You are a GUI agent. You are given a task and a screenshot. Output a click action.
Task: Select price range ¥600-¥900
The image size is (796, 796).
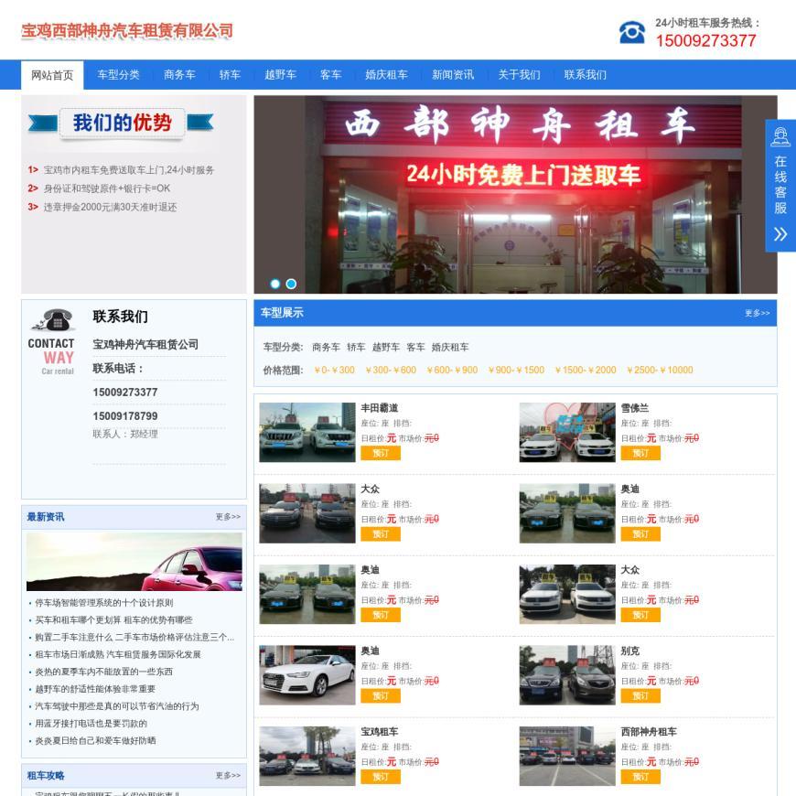pos(452,370)
